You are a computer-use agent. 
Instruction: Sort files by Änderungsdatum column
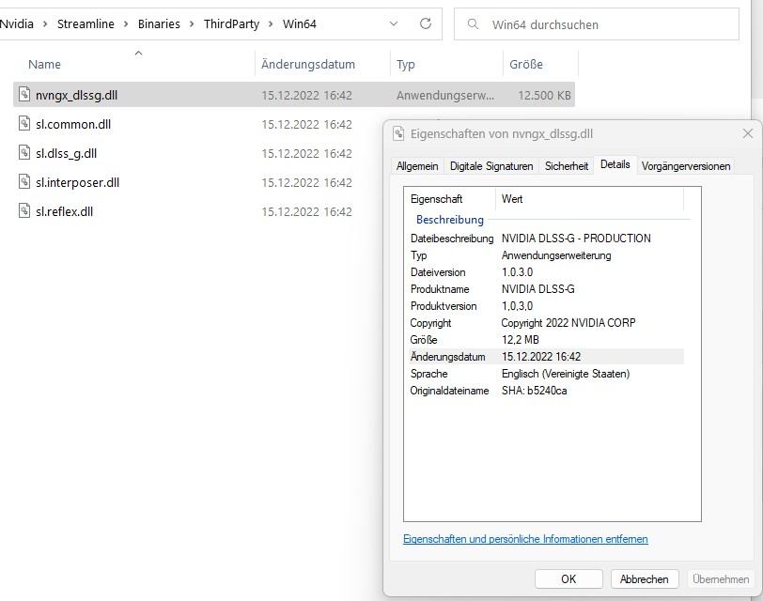(308, 64)
